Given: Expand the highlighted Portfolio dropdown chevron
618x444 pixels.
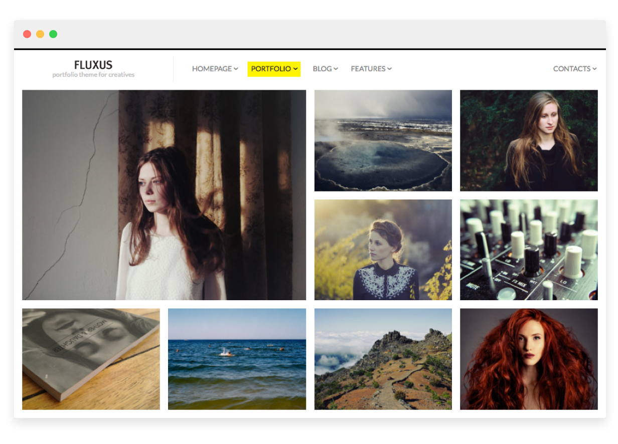Looking at the screenshot, I should pyautogui.click(x=295, y=69).
